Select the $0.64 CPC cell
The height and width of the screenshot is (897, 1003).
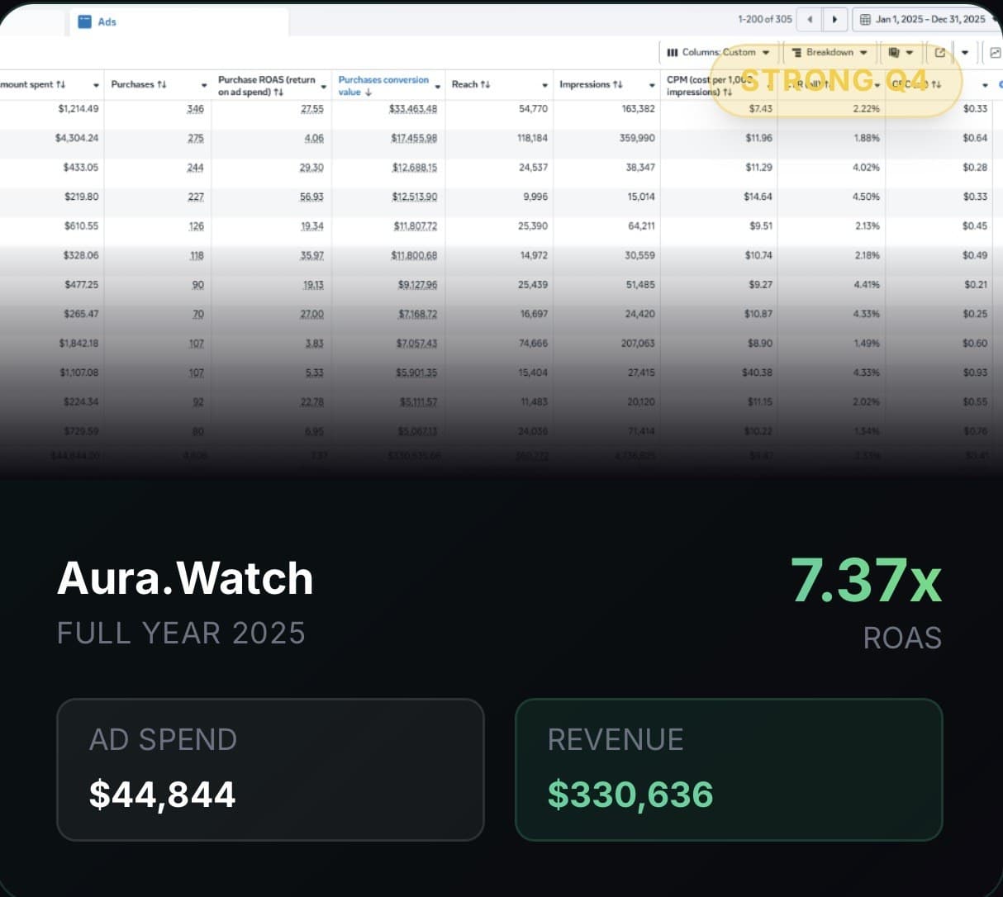click(x=975, y=138)
